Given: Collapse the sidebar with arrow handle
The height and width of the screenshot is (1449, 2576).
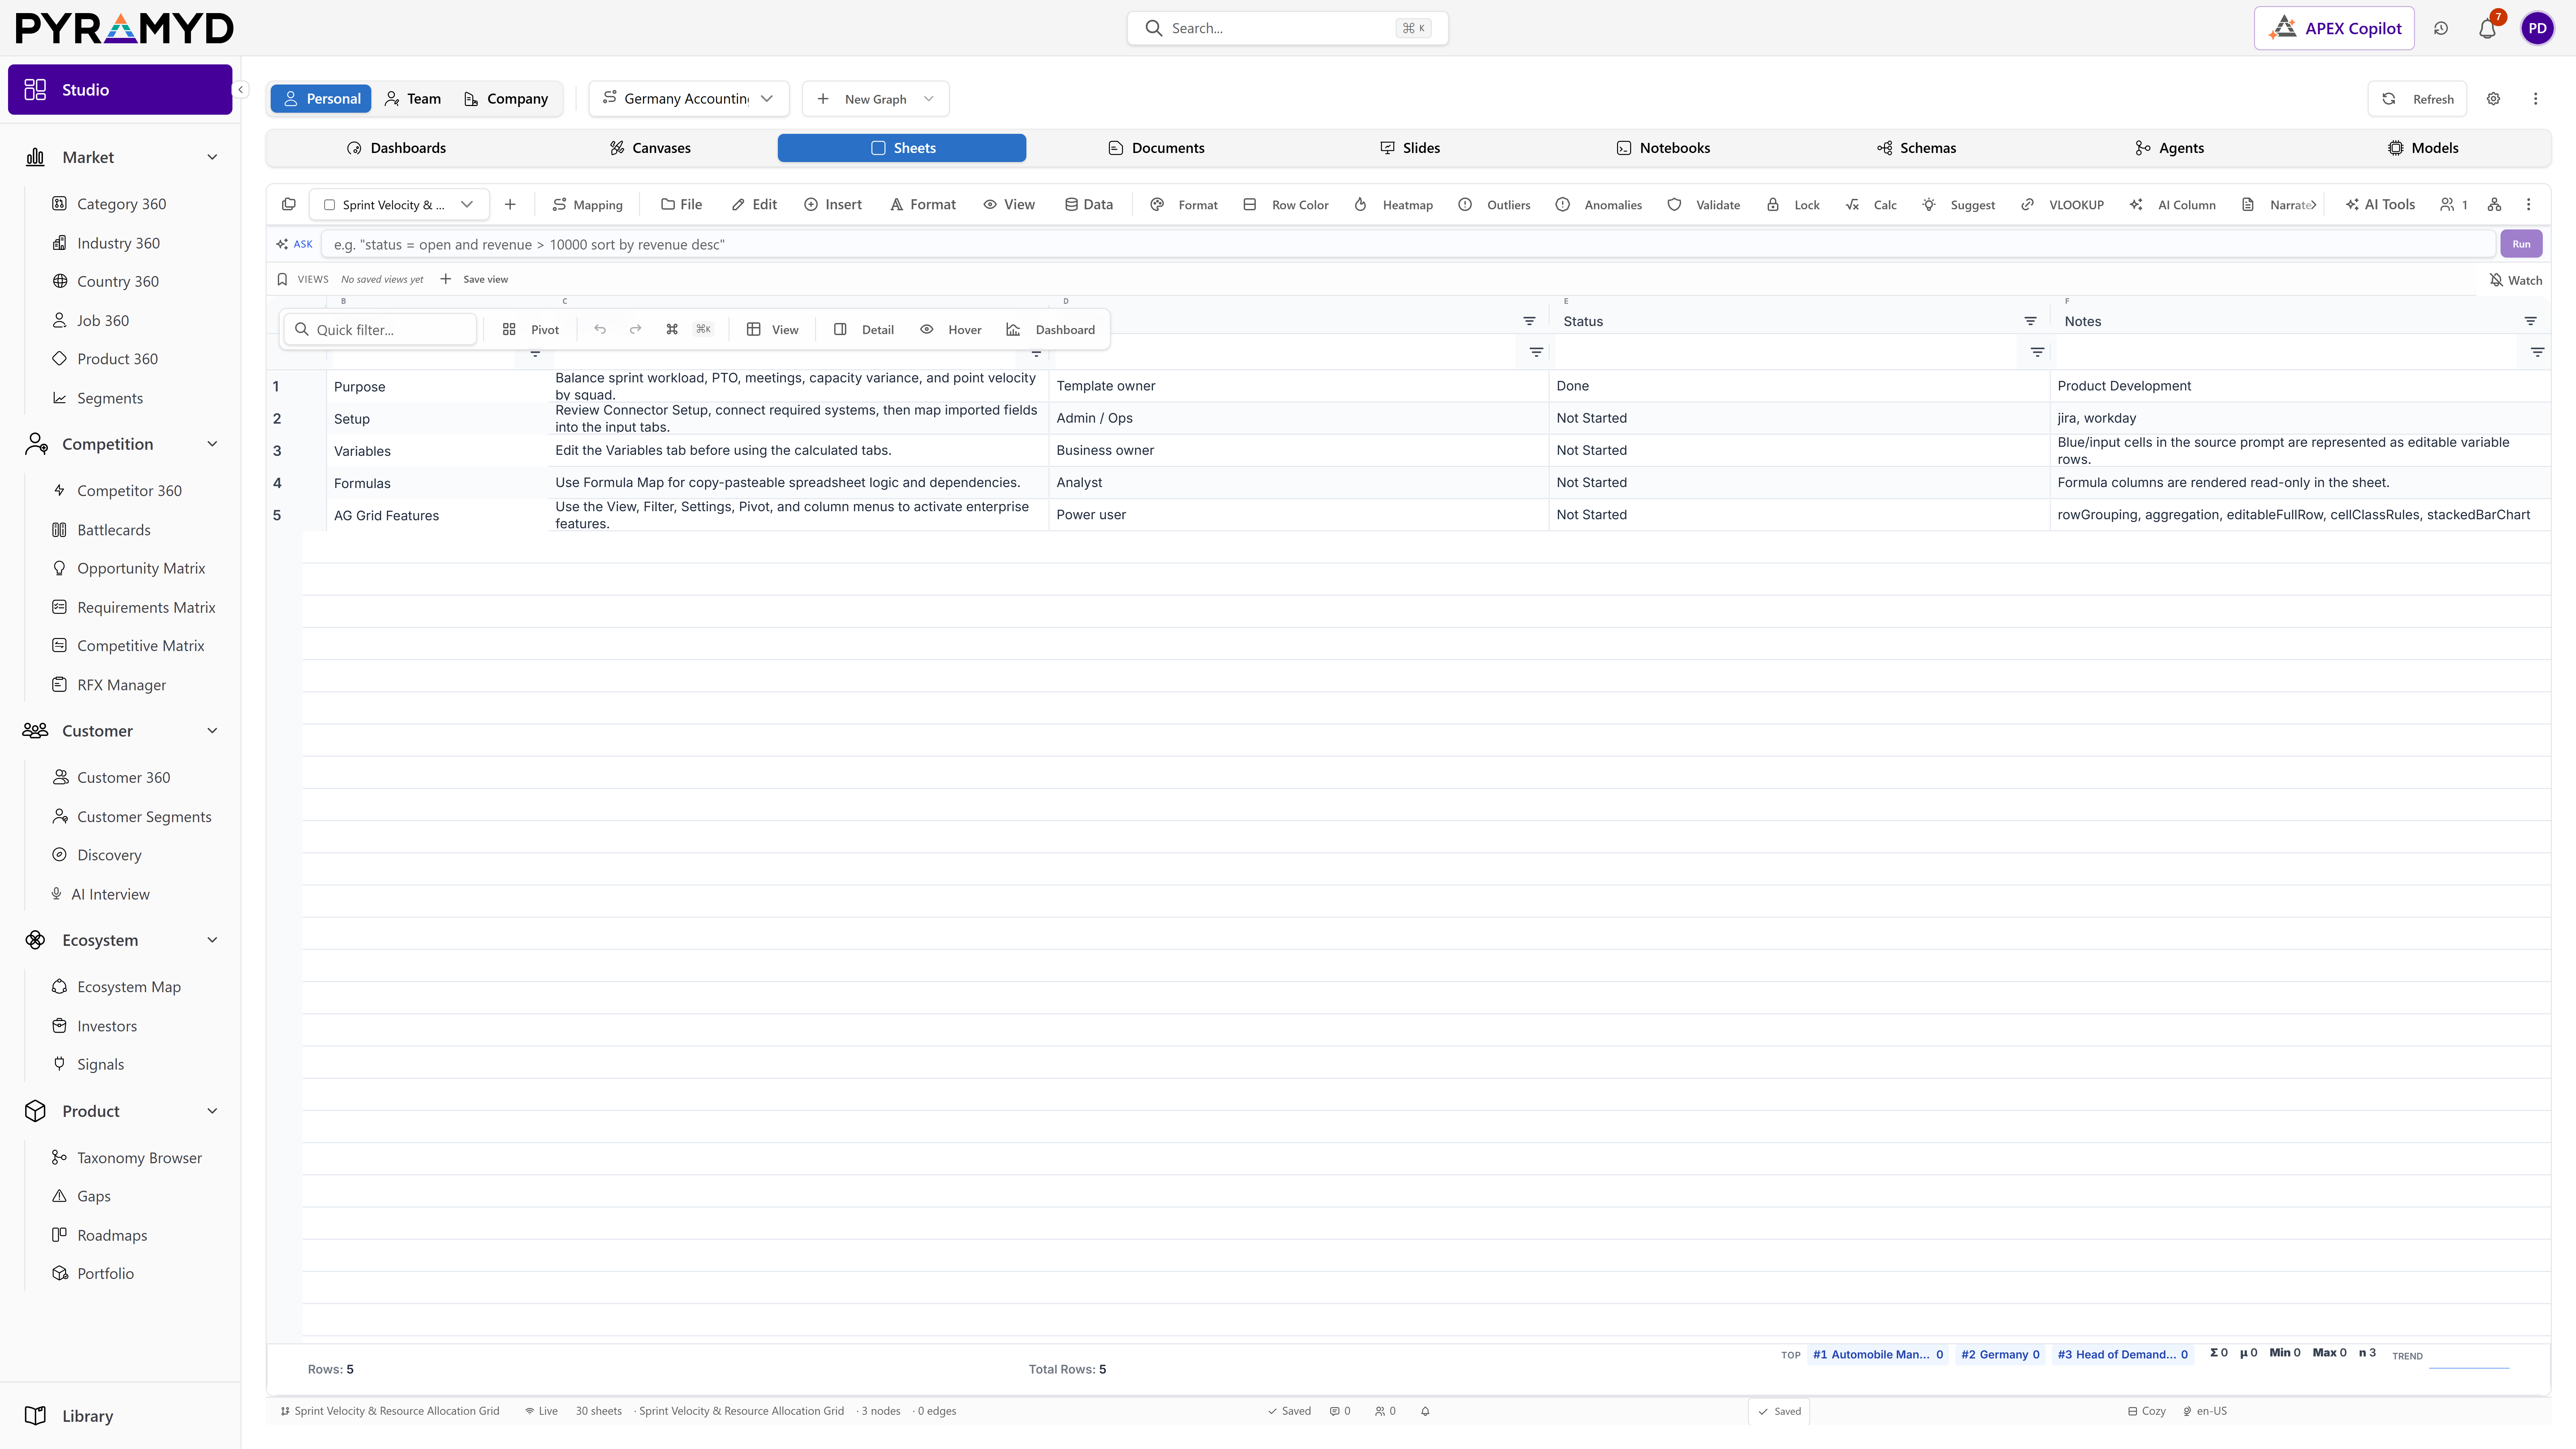Looking at the screenshot, I should (240, 90).
